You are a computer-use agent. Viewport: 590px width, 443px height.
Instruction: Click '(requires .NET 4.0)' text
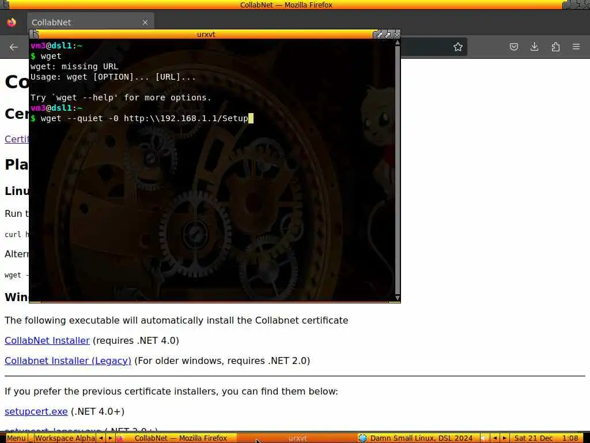click(136, 340)
